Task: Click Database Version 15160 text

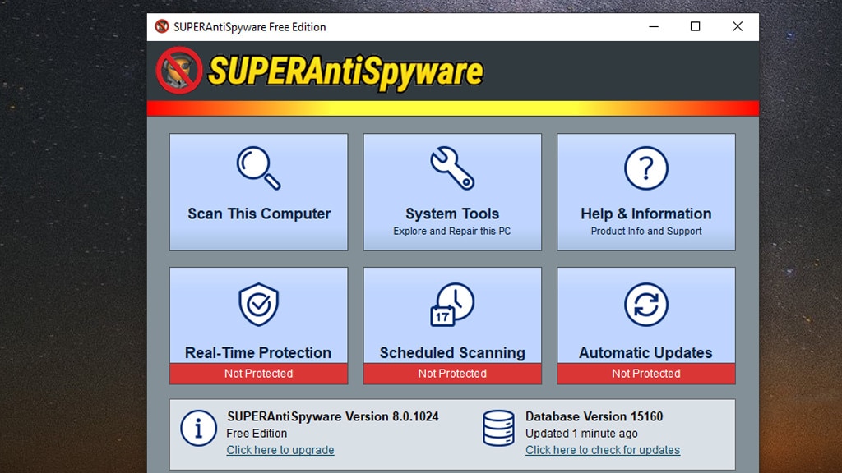Action: pos(594,416)
